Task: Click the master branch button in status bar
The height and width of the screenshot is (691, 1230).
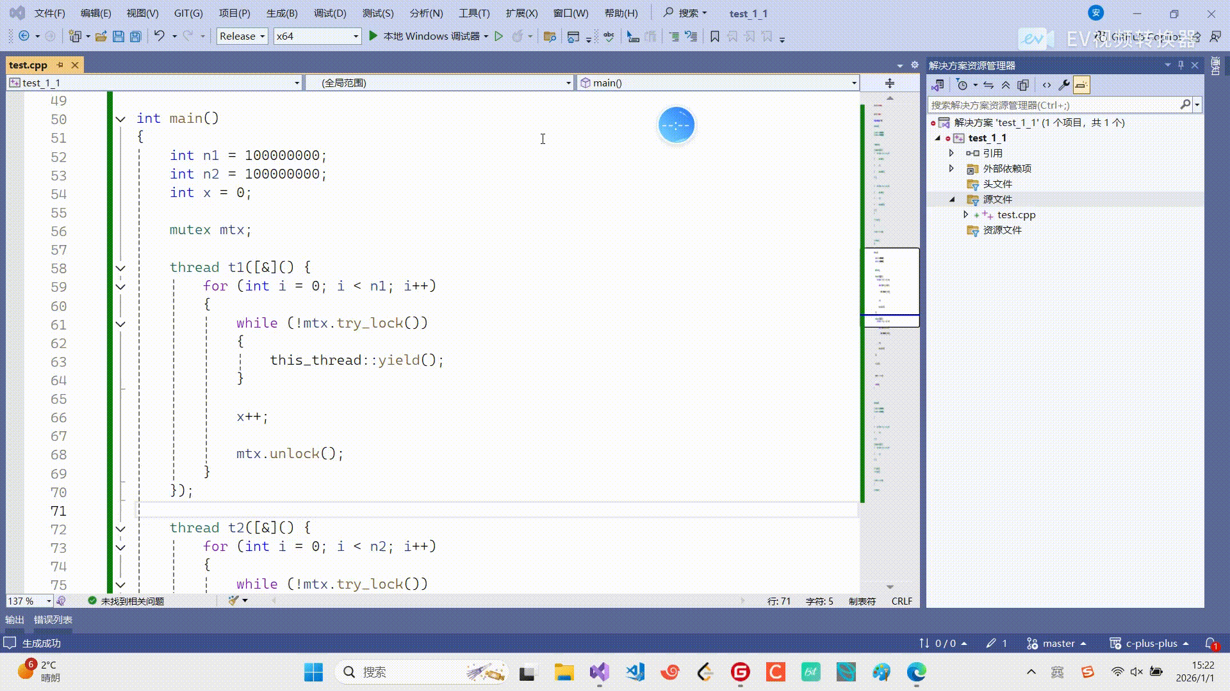Action: click(1058, 643)
